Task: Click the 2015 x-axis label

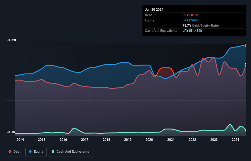Action: (42, 140)
